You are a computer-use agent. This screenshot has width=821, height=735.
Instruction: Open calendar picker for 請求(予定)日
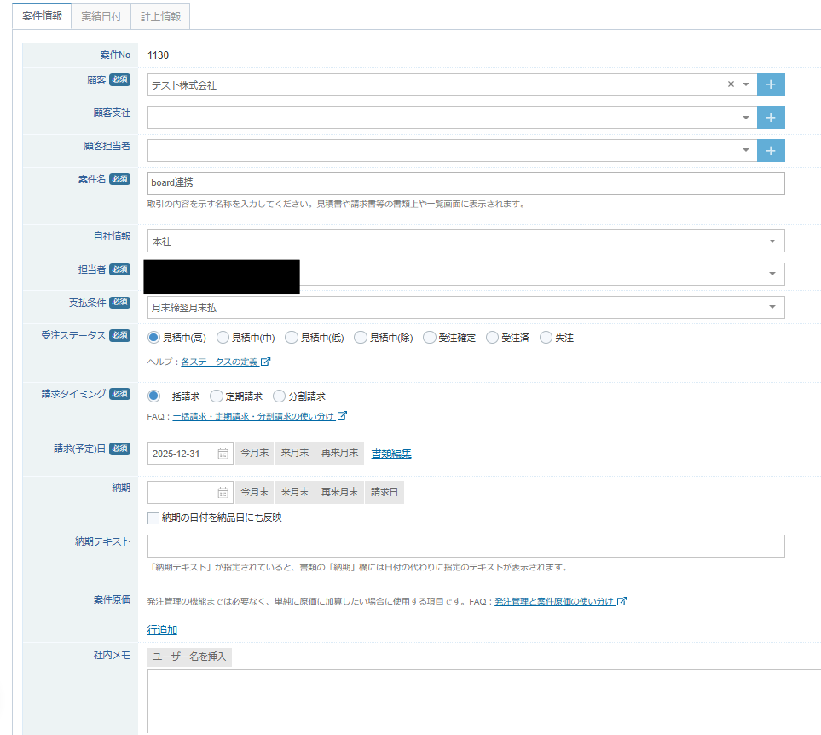pos(223,454)
